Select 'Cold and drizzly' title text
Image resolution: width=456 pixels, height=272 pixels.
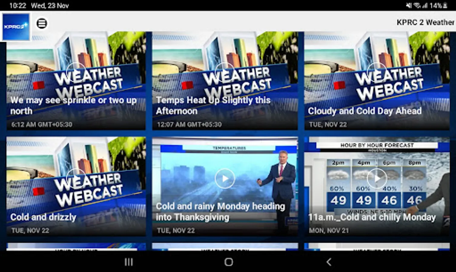click(43, 217)
